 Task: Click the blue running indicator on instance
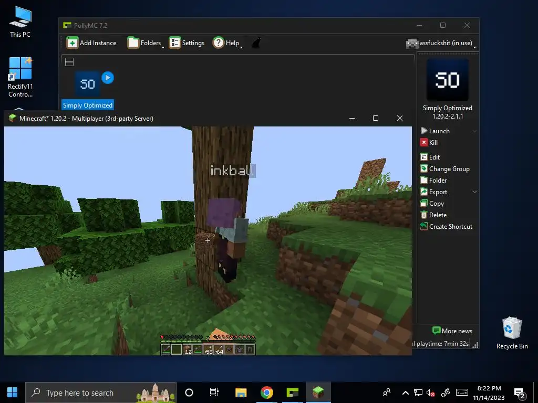107,78
